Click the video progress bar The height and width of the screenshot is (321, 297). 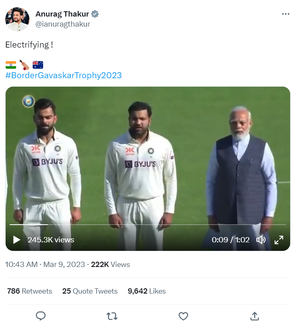147,224
